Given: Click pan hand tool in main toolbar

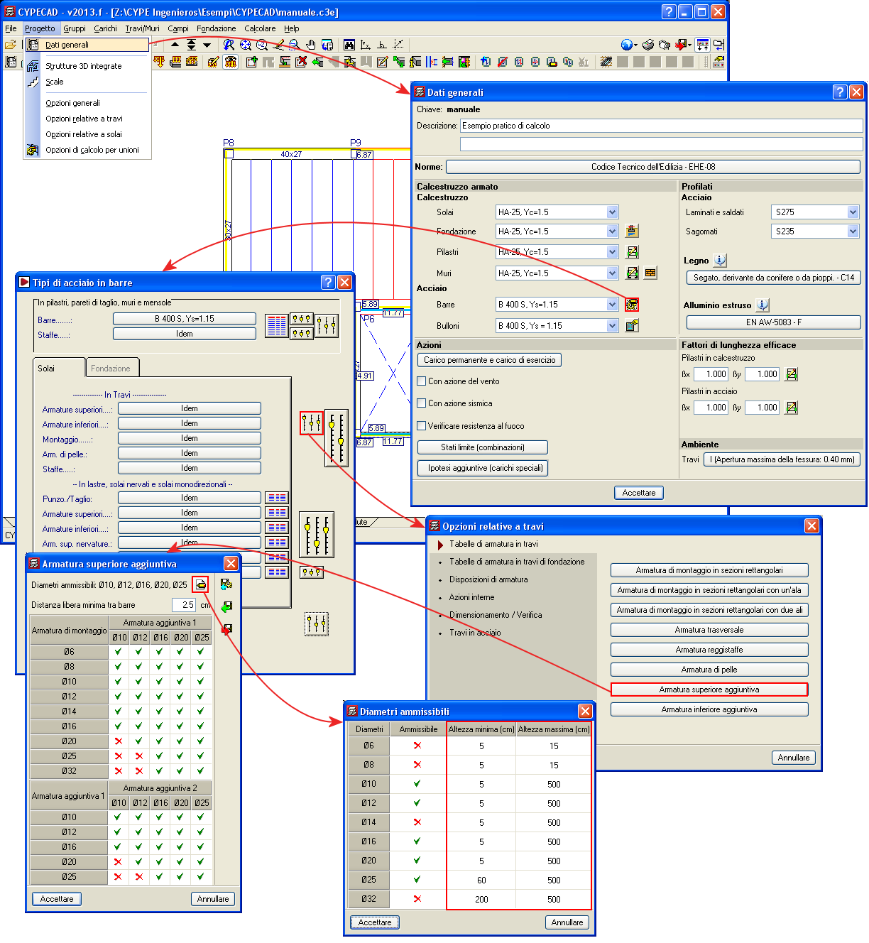Looking at the screenshot, I should 311,45.
